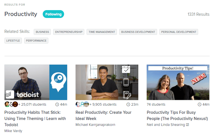
Task: Click the clock icon beside 23m
Action: (x=128, y=105)
